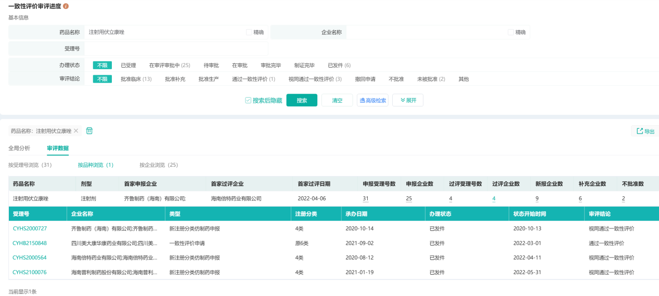The height and width of the screenshot is (296, 659).
Task: Click the trash icon to clear filters
Action: pos(89,131)
